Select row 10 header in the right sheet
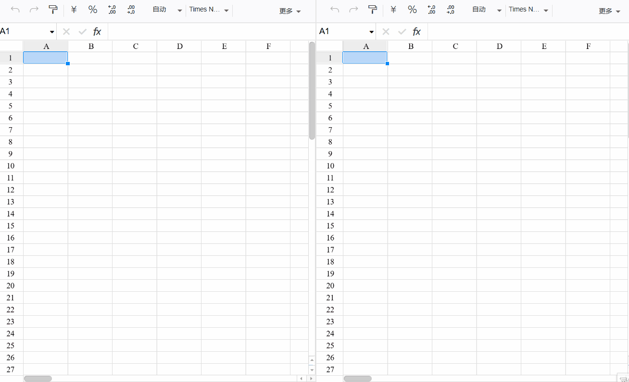This screenshot has height=382, width=629. click(x=330, y=166)
